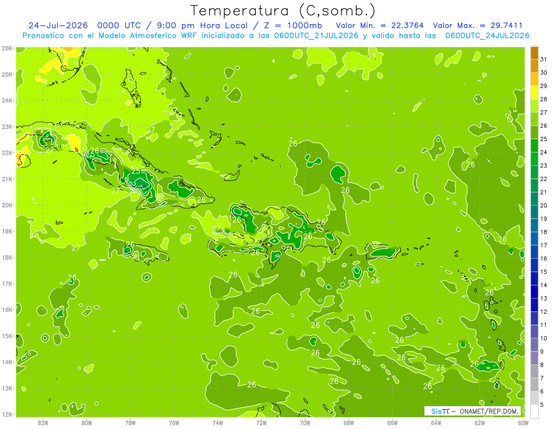The image size is (556, 429).
Task: Click the "25N" latitude axis label
Action: [x=6, y=74]
